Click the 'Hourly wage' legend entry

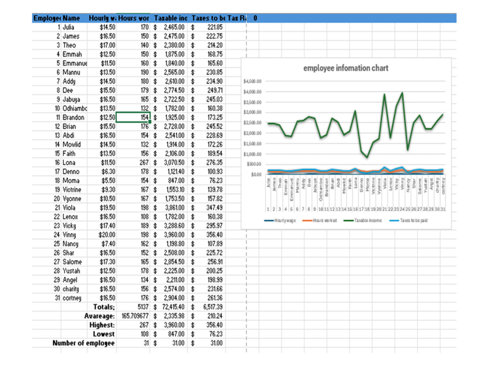coord(280,221)
